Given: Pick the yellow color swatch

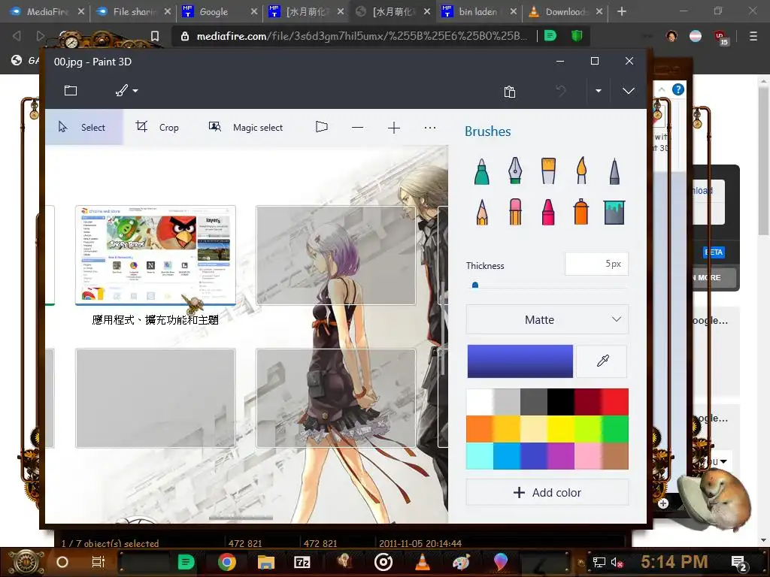Looking at the screenshot, I should click(561, 429).
